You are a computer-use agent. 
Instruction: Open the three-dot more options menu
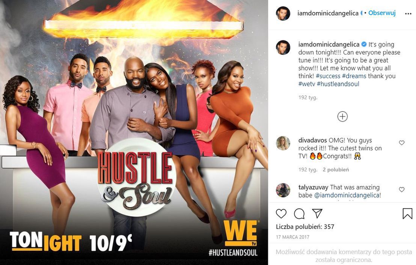(408, 14)
